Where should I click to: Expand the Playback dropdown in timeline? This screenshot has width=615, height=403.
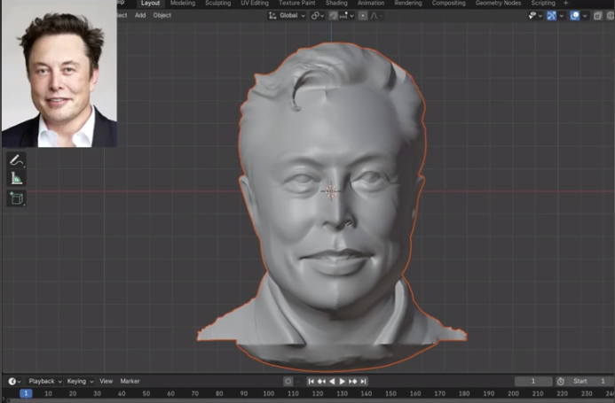pyautogui.click(x=44, y=381)
